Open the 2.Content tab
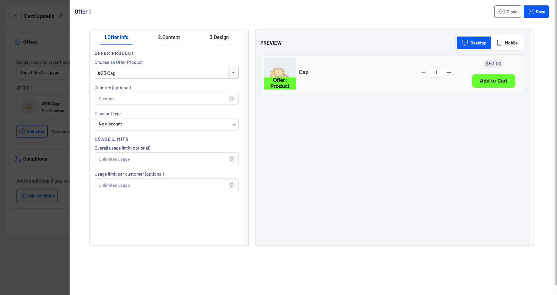This screenshot has height=295, width=557. pyautogui.click(x=169, y=37)
